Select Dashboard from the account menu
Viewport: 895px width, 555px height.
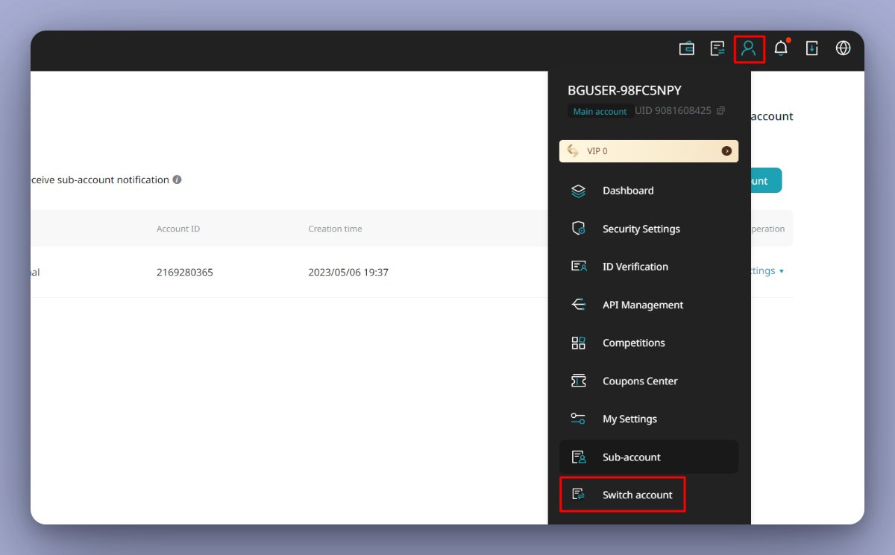tap(628, 191)
